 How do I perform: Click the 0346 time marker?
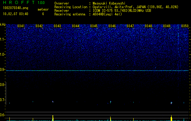click(112, 26)
